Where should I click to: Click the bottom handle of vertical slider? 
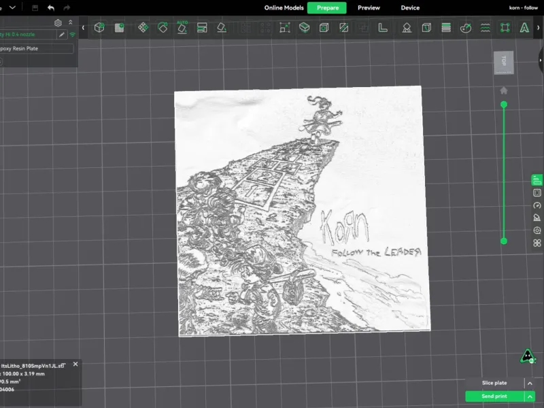[x=504, y=241]
